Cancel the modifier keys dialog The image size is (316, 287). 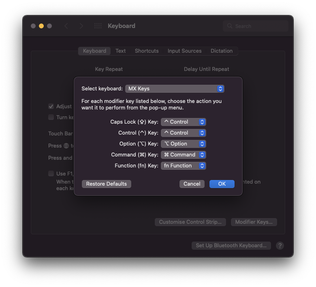(x=192, y=184)
